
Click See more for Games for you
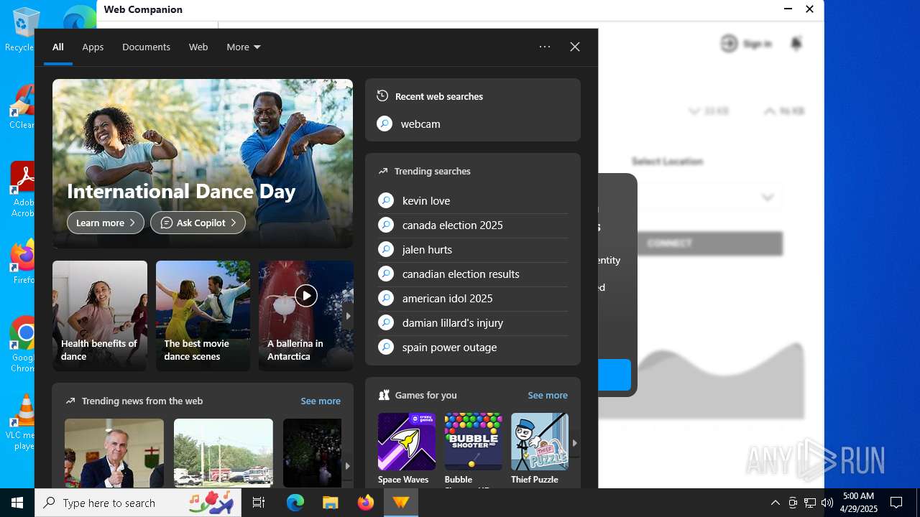[x=548, y=396]
